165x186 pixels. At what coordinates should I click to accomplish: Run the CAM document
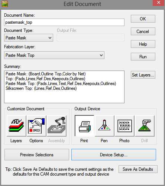(x=143, y=57)
